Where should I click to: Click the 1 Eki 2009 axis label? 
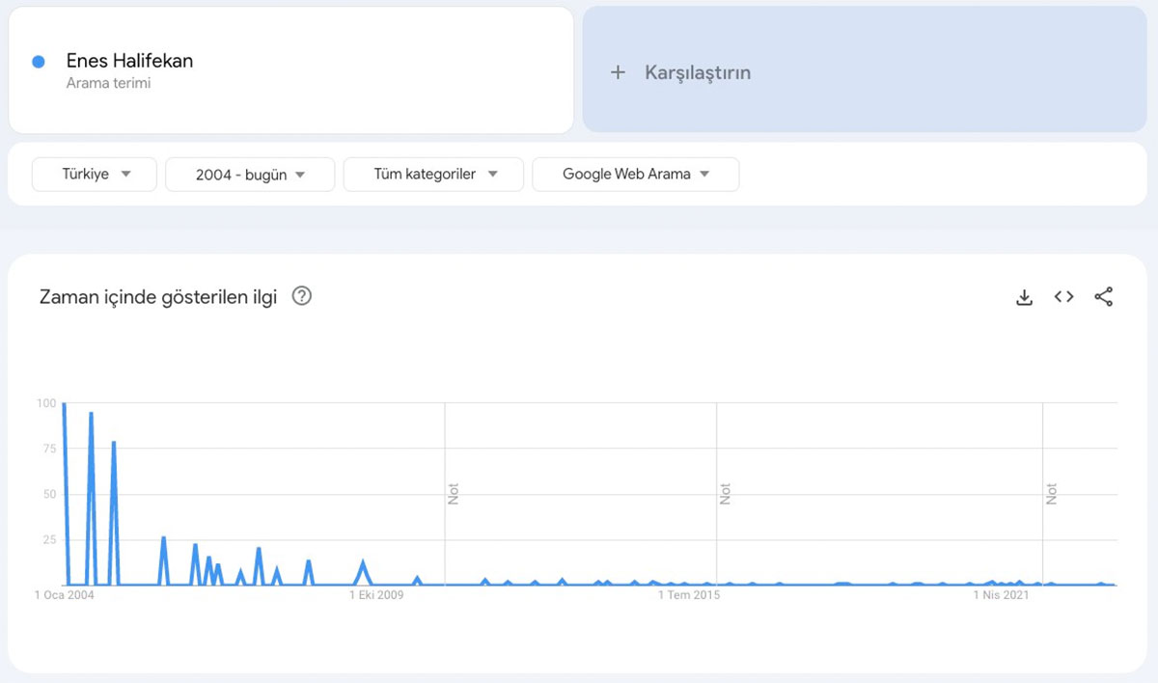[x=376, y=595]
